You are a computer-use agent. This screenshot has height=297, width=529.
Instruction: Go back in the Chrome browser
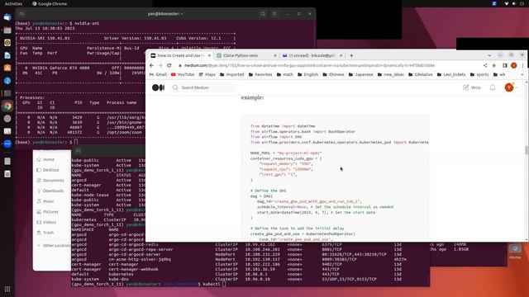coord(151,65)
